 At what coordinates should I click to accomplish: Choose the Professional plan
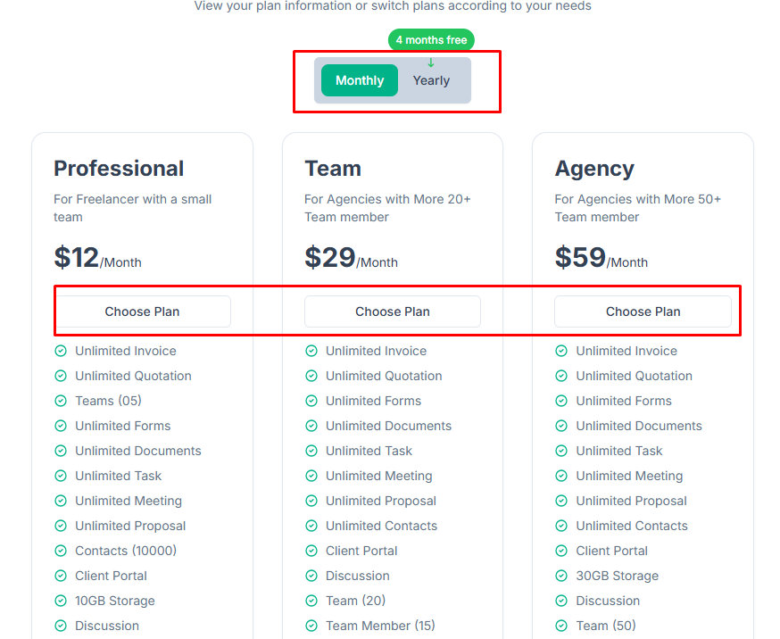point(143,311)
